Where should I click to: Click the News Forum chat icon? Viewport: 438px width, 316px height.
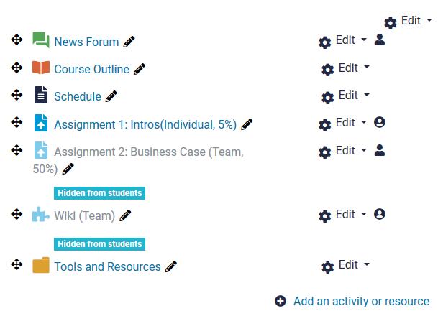pos(41,41)
